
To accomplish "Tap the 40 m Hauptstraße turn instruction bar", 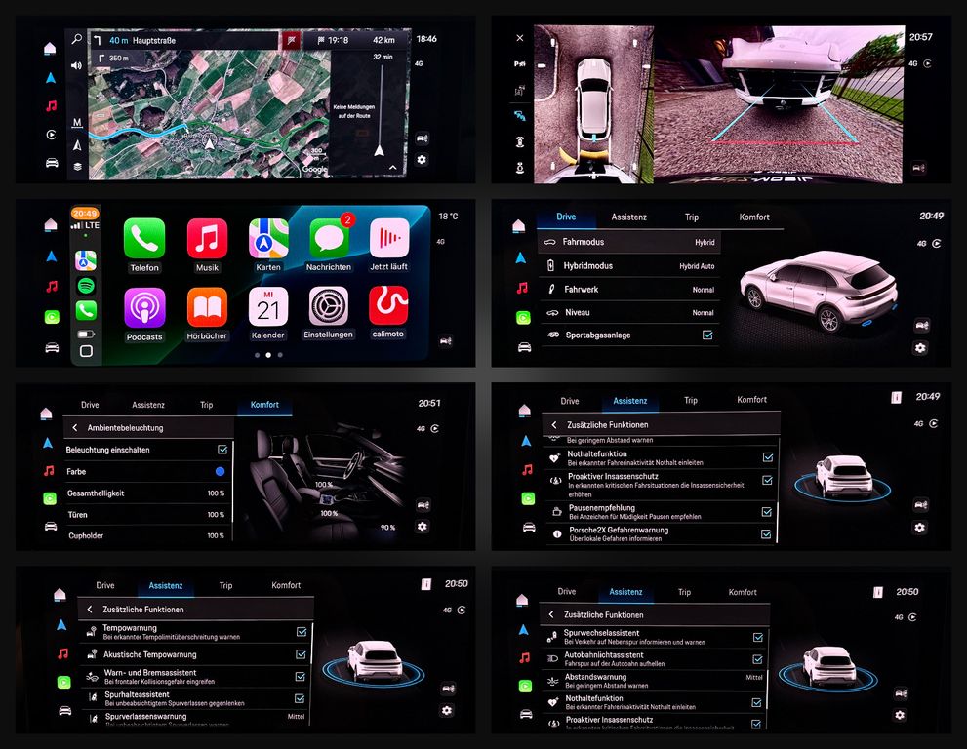I will click(184, 41).
